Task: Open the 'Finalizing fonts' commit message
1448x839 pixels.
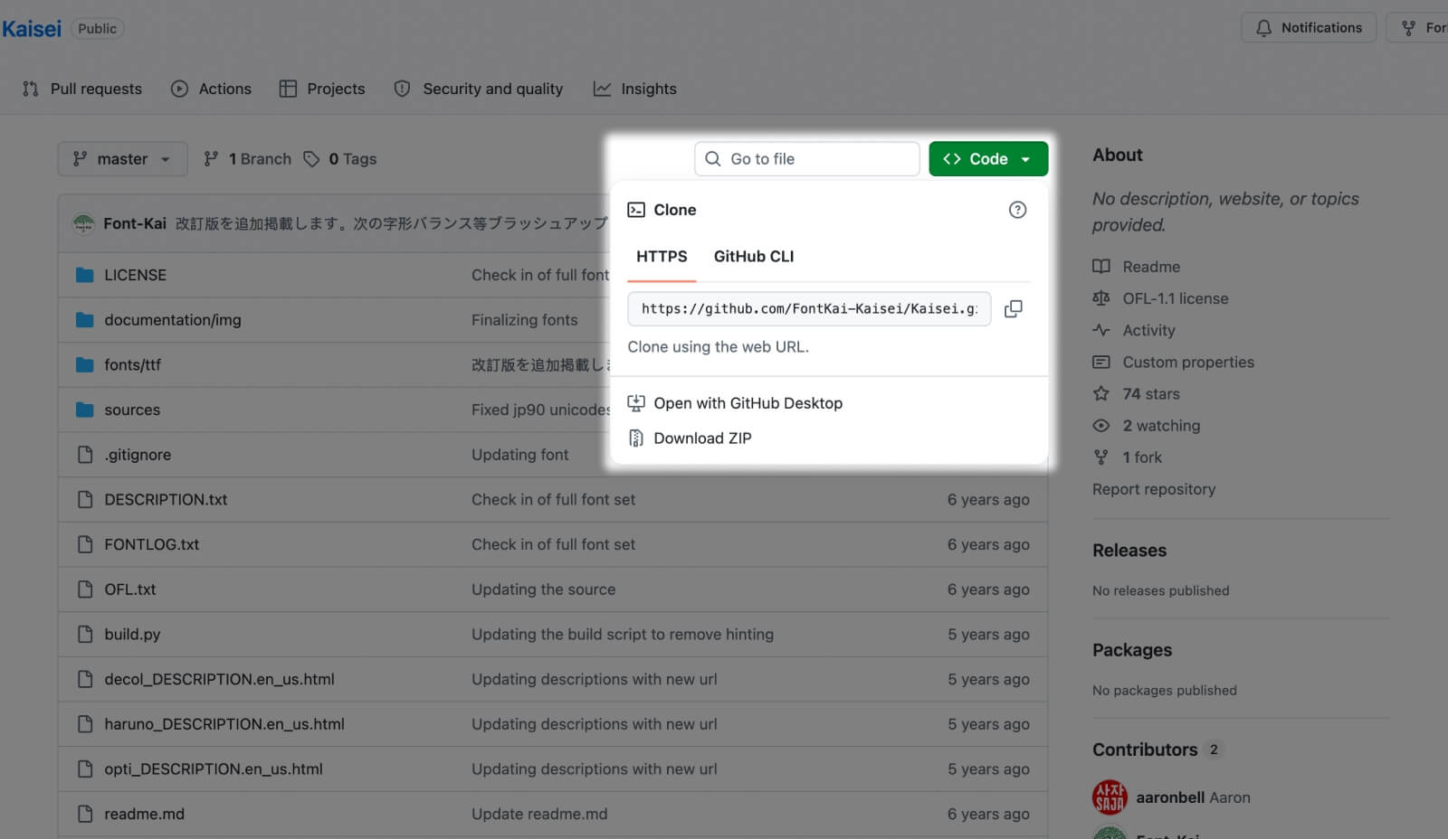Action: 524,320
